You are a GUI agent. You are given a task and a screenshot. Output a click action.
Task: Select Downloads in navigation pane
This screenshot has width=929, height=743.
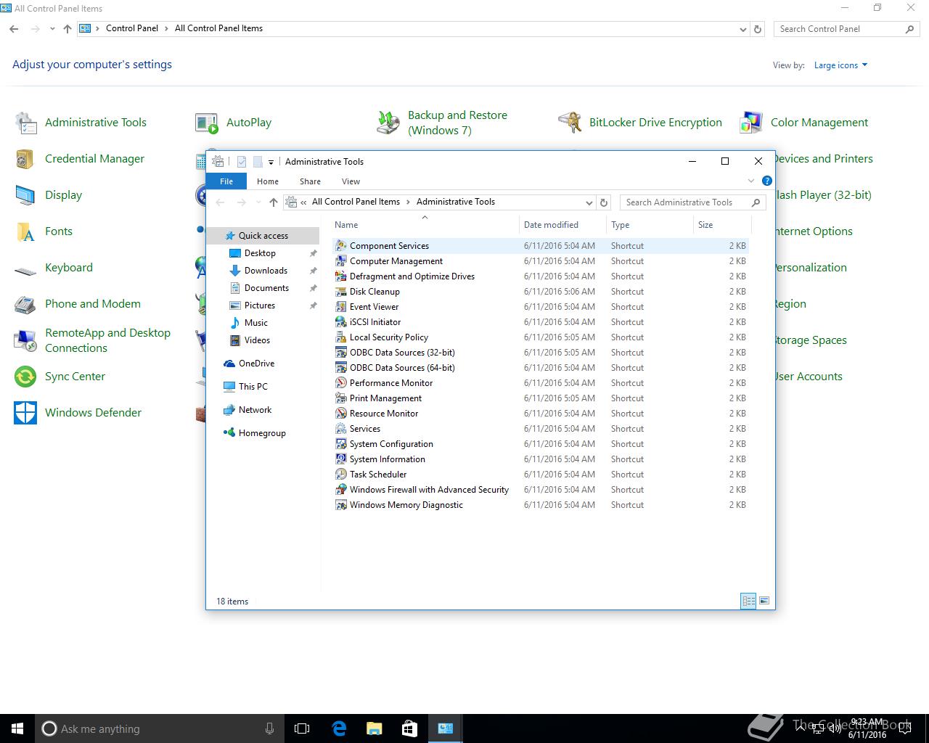(x=266, y=271)
